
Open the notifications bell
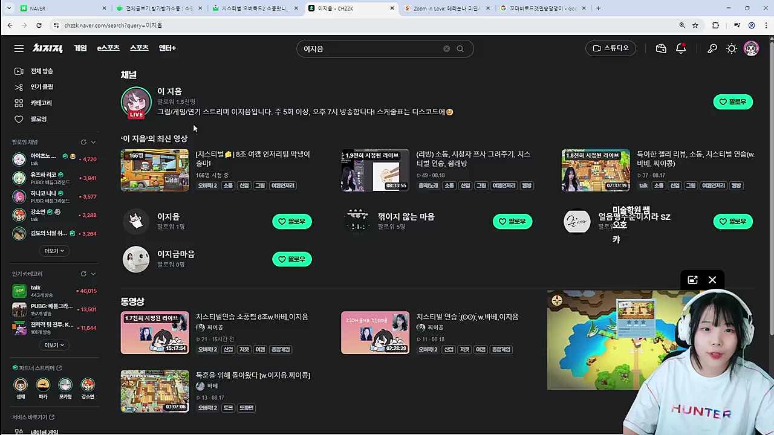(x=681, y=48)
